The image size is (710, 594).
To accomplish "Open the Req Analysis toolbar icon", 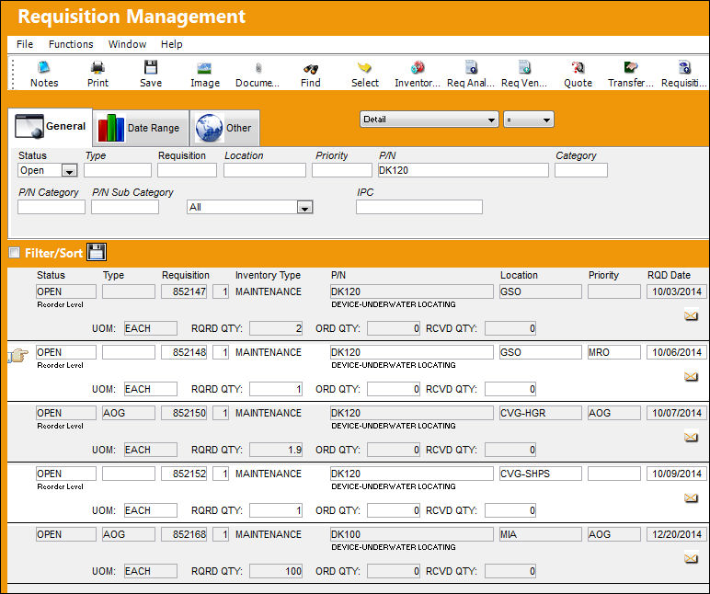I will pos(471,68).
